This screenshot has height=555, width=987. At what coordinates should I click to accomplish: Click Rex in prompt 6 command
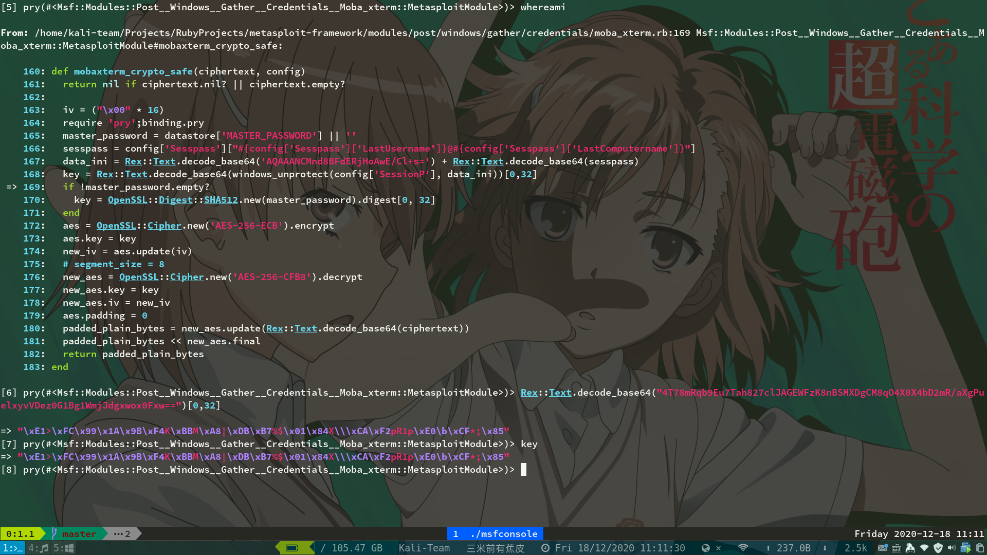(529, 393)
